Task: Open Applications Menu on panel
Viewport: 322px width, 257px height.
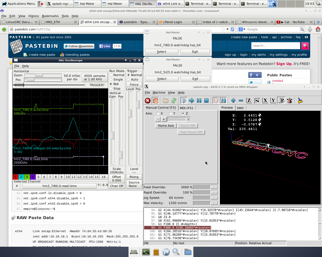Action: coord(18,4)
